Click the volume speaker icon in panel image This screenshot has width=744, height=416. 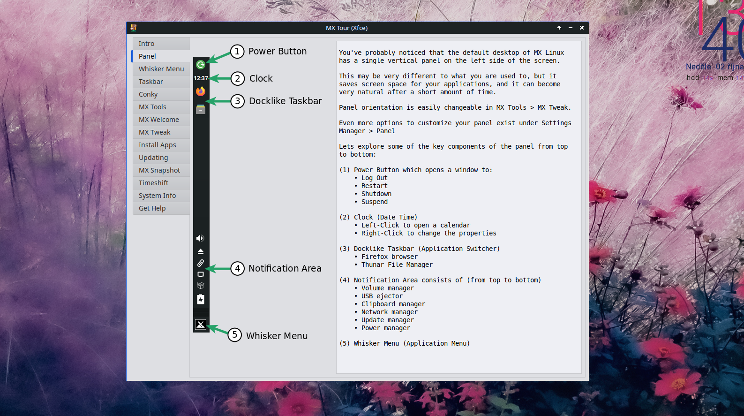(200, 238)
